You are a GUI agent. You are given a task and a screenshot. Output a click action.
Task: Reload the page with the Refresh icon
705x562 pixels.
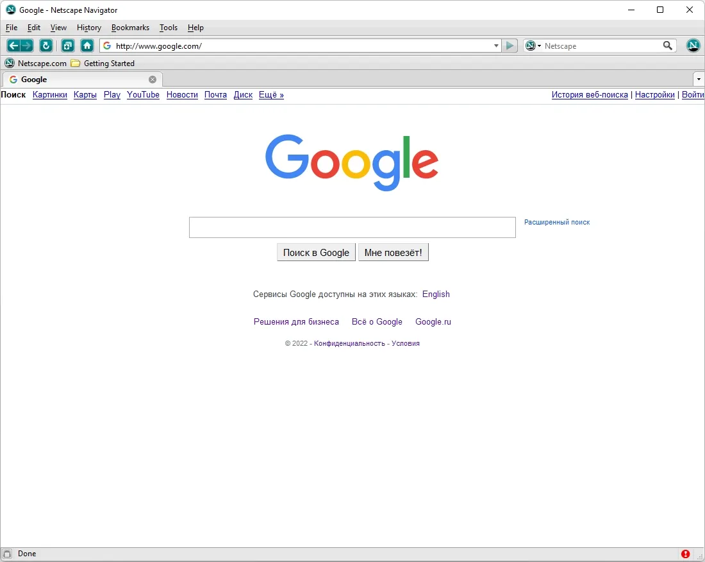pyautogui.click(x=46, y=46)
